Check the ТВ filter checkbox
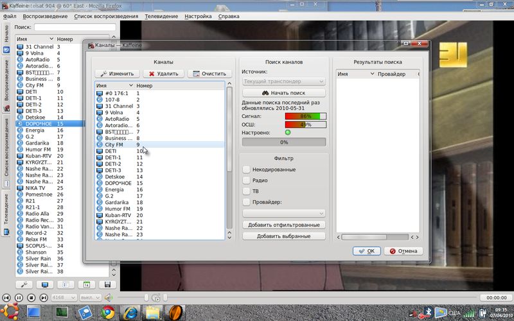 tap(247, 191)
